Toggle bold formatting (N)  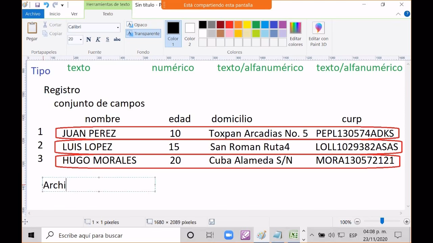tap(89, 39)
